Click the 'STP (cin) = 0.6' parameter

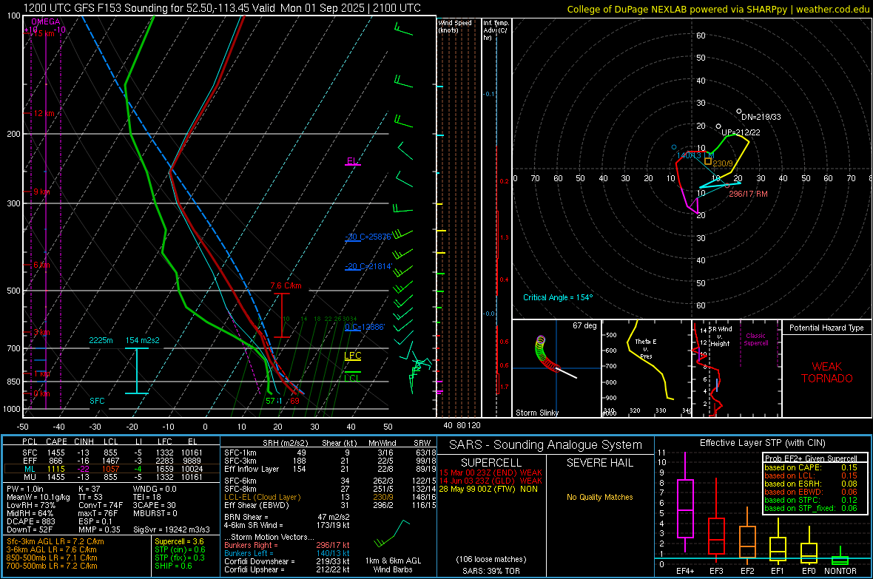pos(180,549)
